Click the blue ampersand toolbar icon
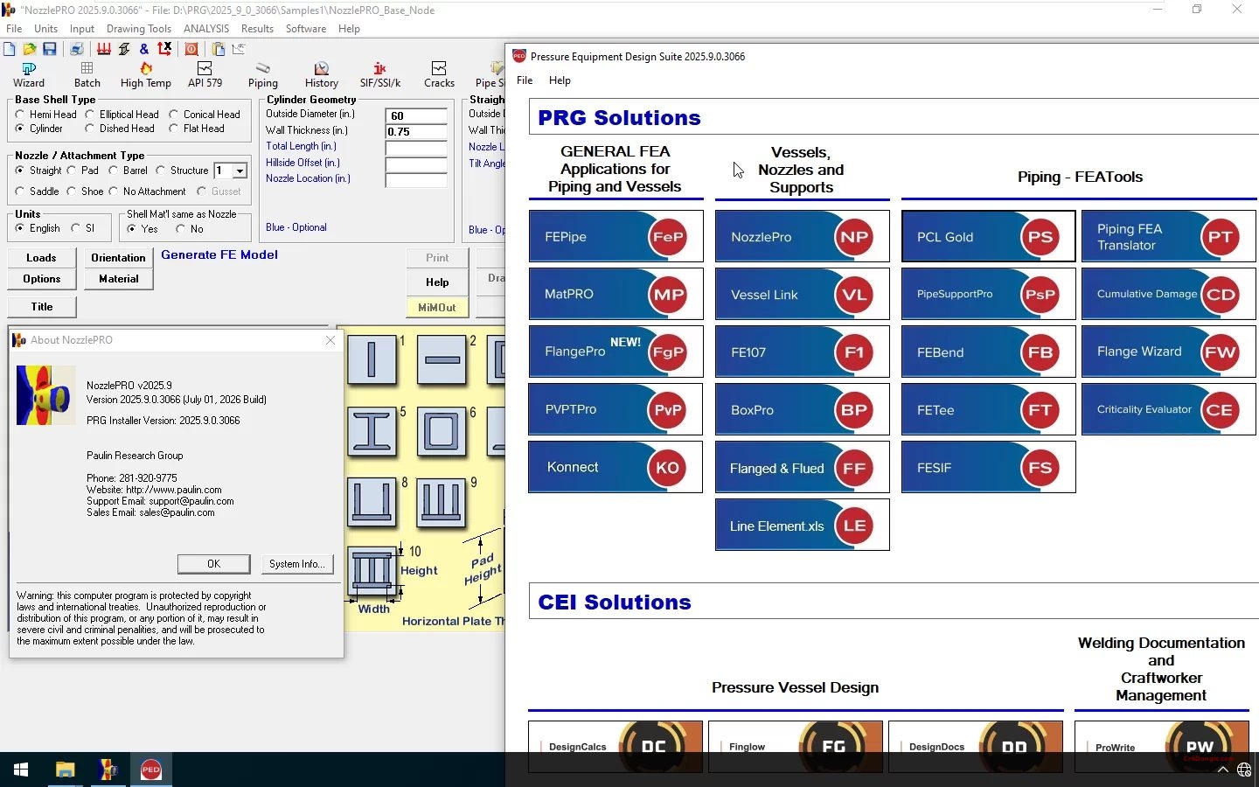This screenshot has width=1259, height=787. [x=144, y=49]
